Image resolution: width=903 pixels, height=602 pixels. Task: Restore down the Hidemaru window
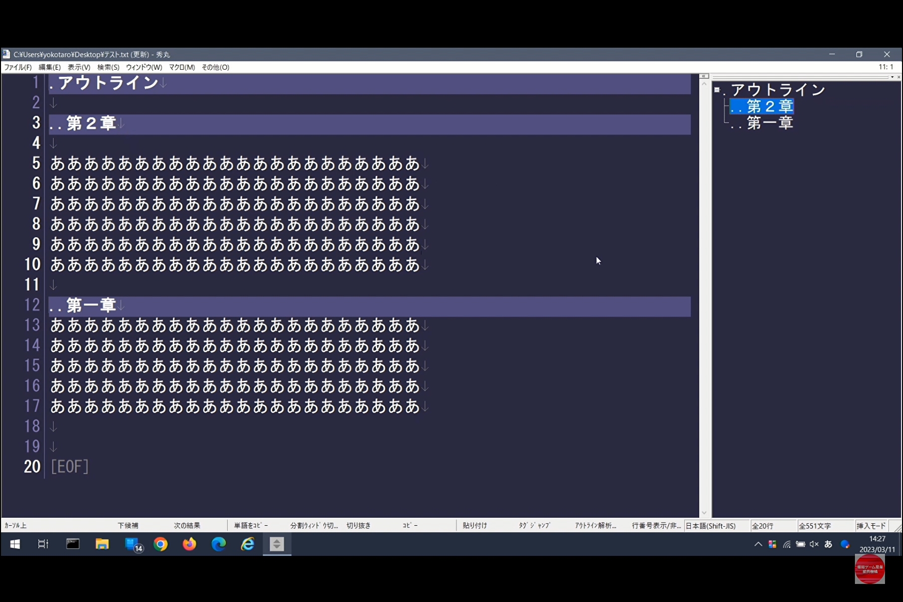pos(859,54)
